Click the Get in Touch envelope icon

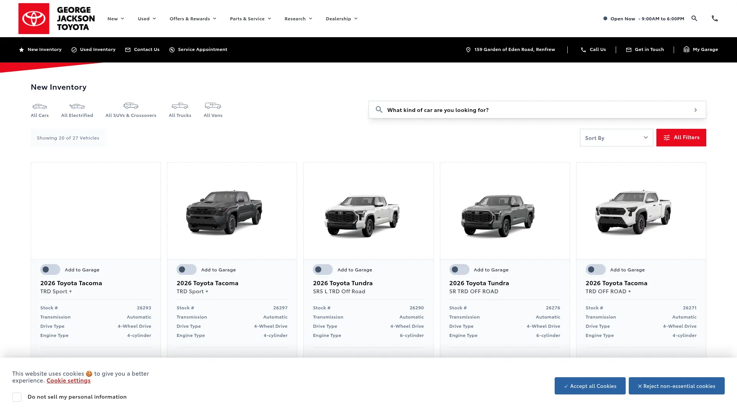click(x=629, y=50)
